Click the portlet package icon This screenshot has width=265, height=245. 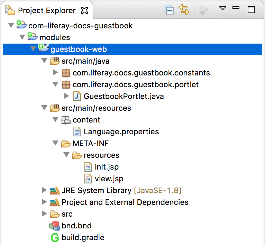coord(66,85)
